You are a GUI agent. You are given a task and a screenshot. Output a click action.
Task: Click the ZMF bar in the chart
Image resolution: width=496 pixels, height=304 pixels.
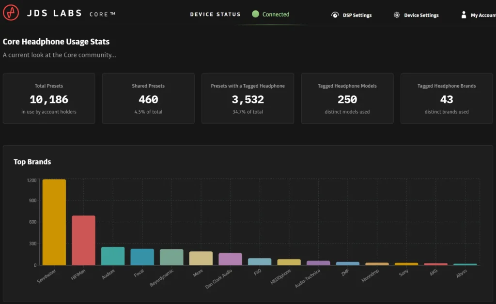pyautogui.click(x=348, y=263)
